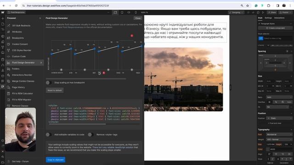Toggle Remove style tags switch

pos(91,134)
